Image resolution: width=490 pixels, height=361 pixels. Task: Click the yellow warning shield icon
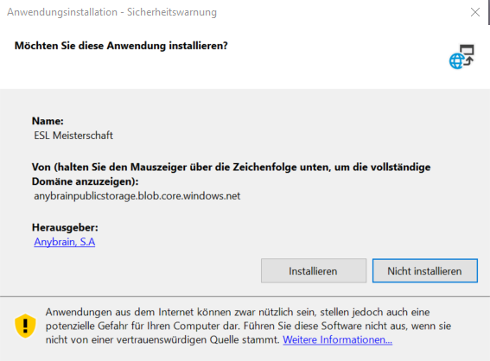(25, 326)
